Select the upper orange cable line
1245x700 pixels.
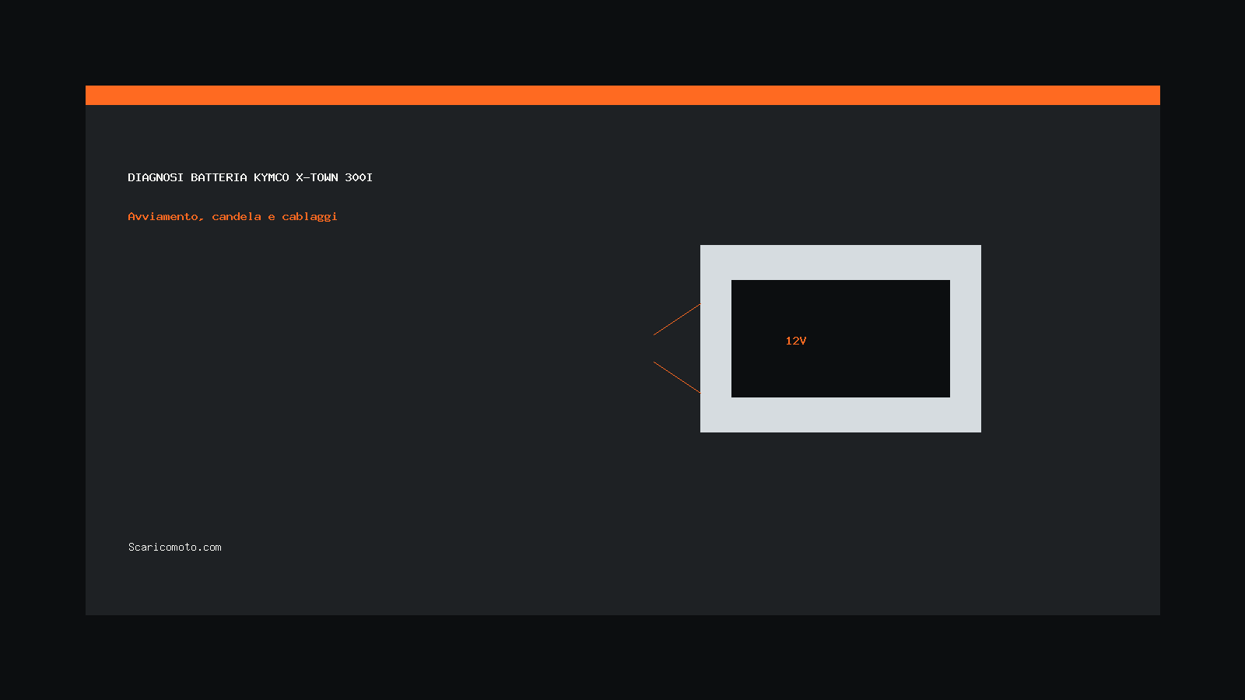677,320
